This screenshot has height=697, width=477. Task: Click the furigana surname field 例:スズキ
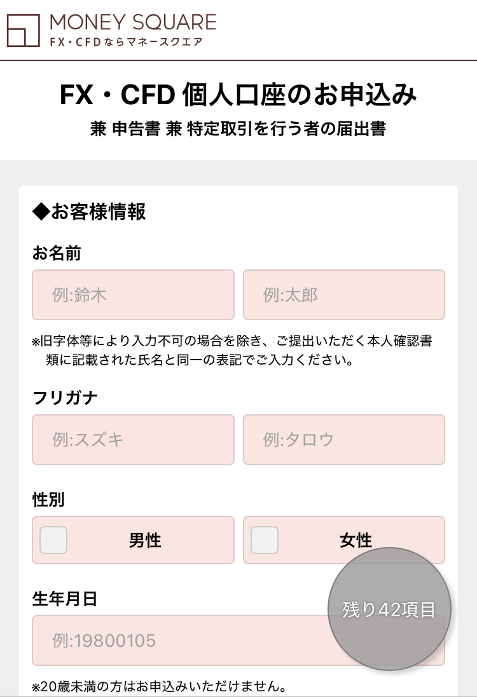point(133,440)
